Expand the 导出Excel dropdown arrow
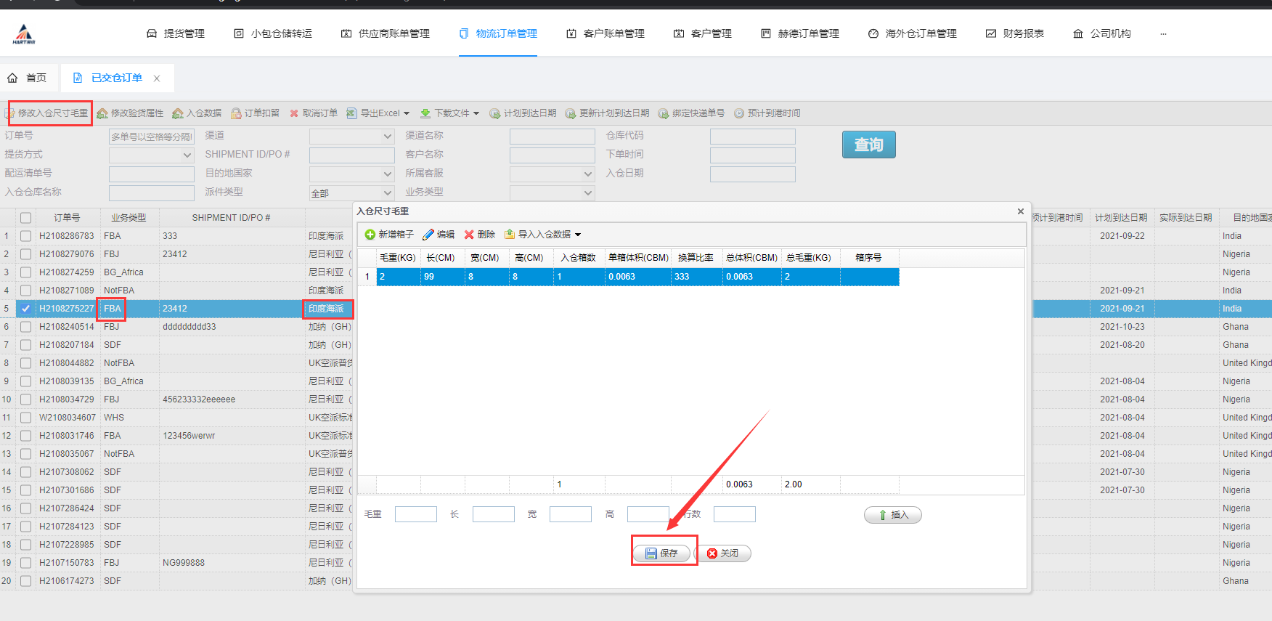Image resolution: width=1272 pixels, height=621 pixels. pos(407,113)
